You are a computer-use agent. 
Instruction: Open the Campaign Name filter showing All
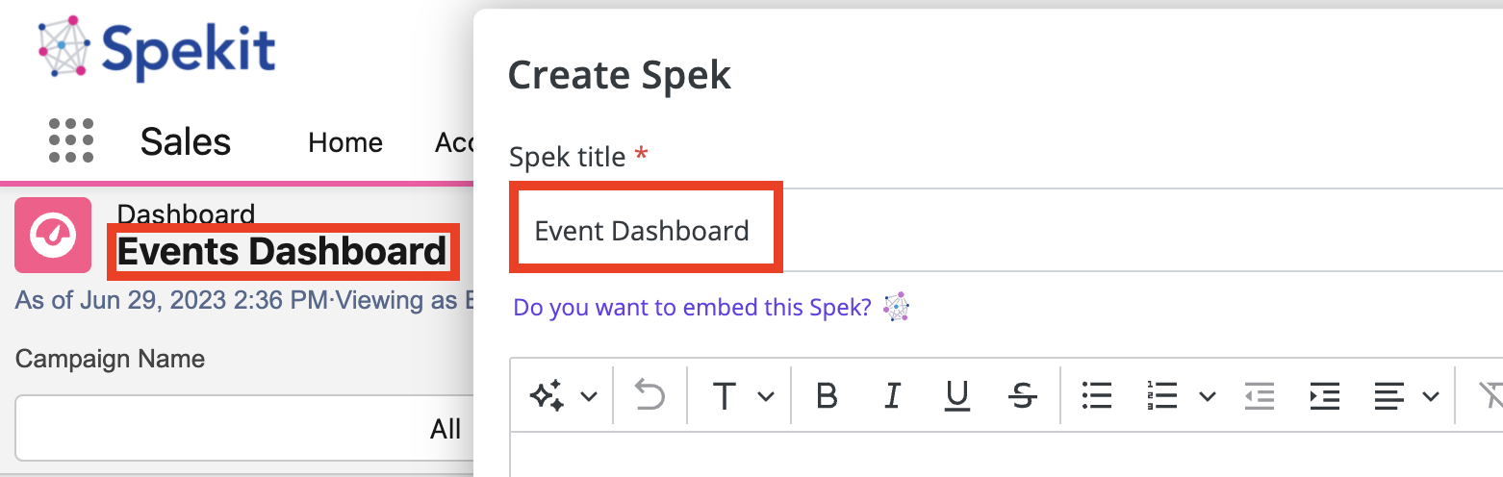[245, 428]
